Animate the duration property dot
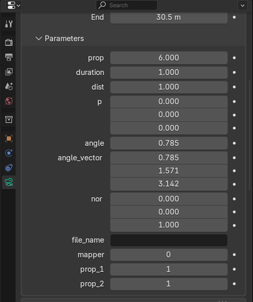 point(234,72)
